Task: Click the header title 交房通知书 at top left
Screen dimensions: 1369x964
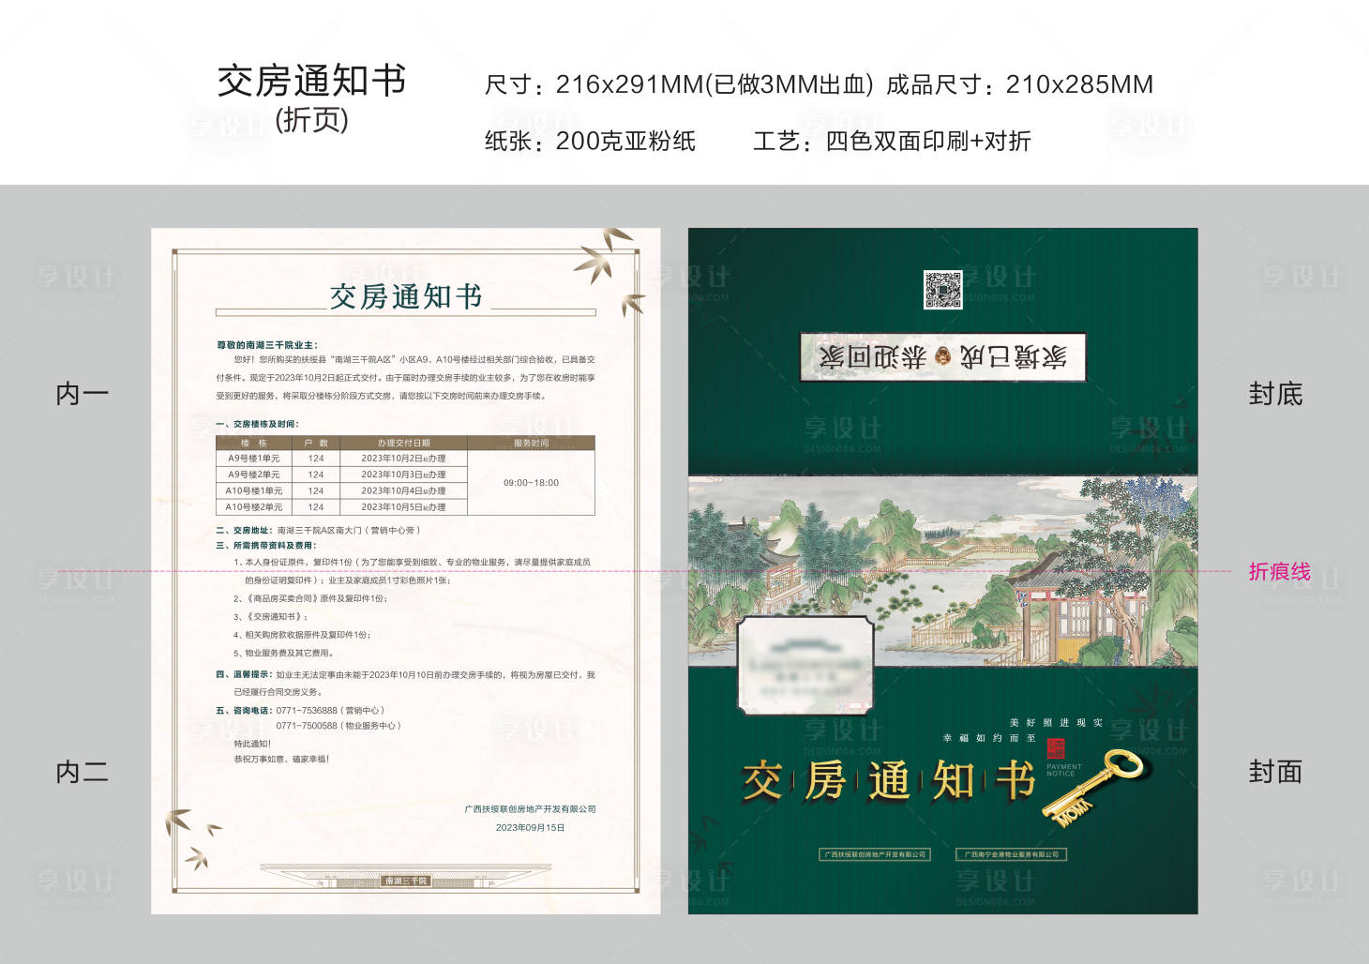Action: pyautogui.click(x=311, y=81)
